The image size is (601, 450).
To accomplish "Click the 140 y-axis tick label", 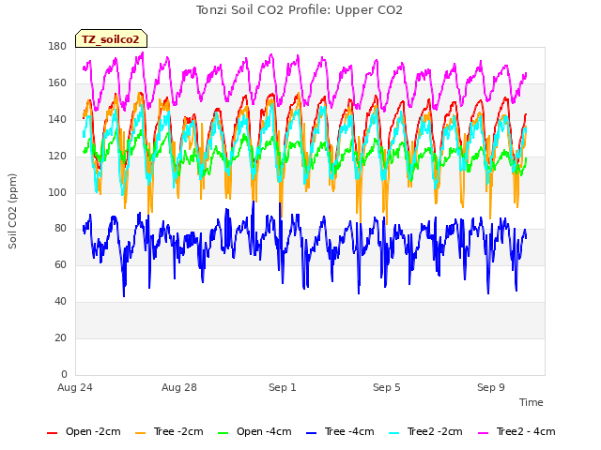I will click(57, 119).
